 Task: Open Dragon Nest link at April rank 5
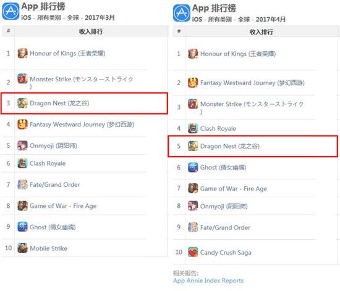[230, 146]
